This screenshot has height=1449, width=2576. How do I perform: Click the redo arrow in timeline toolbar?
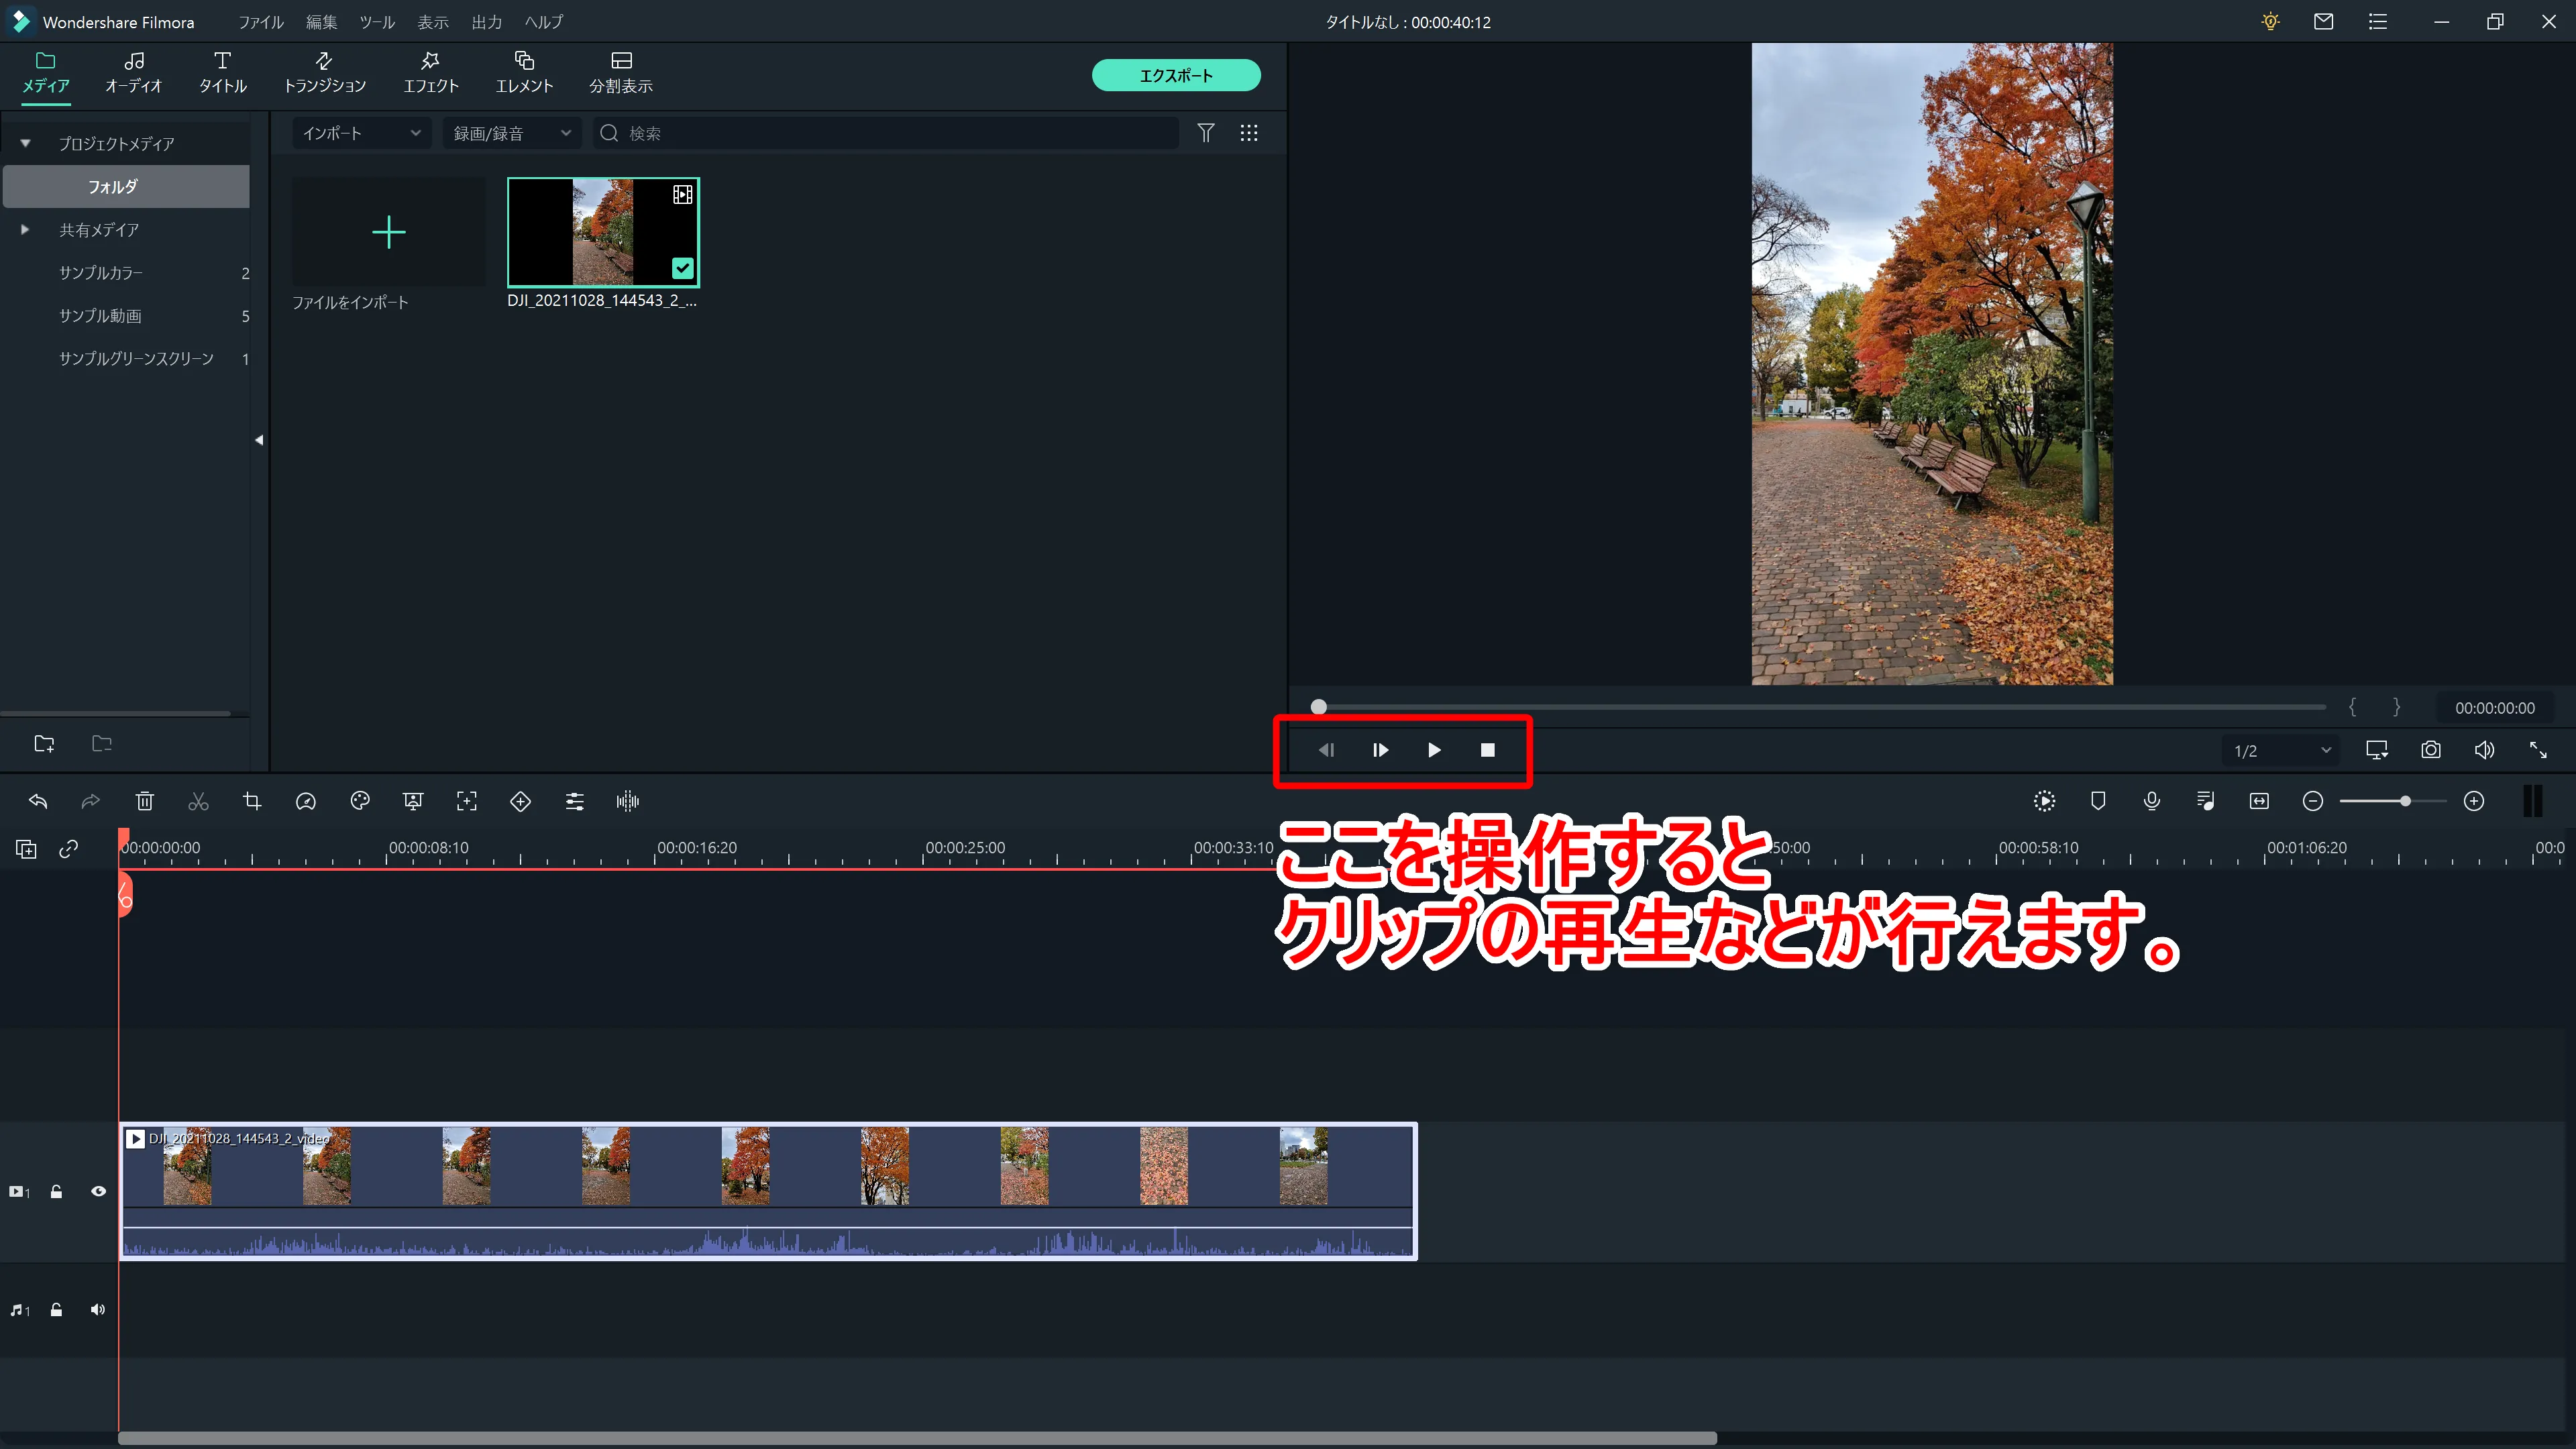pos(91,801)
